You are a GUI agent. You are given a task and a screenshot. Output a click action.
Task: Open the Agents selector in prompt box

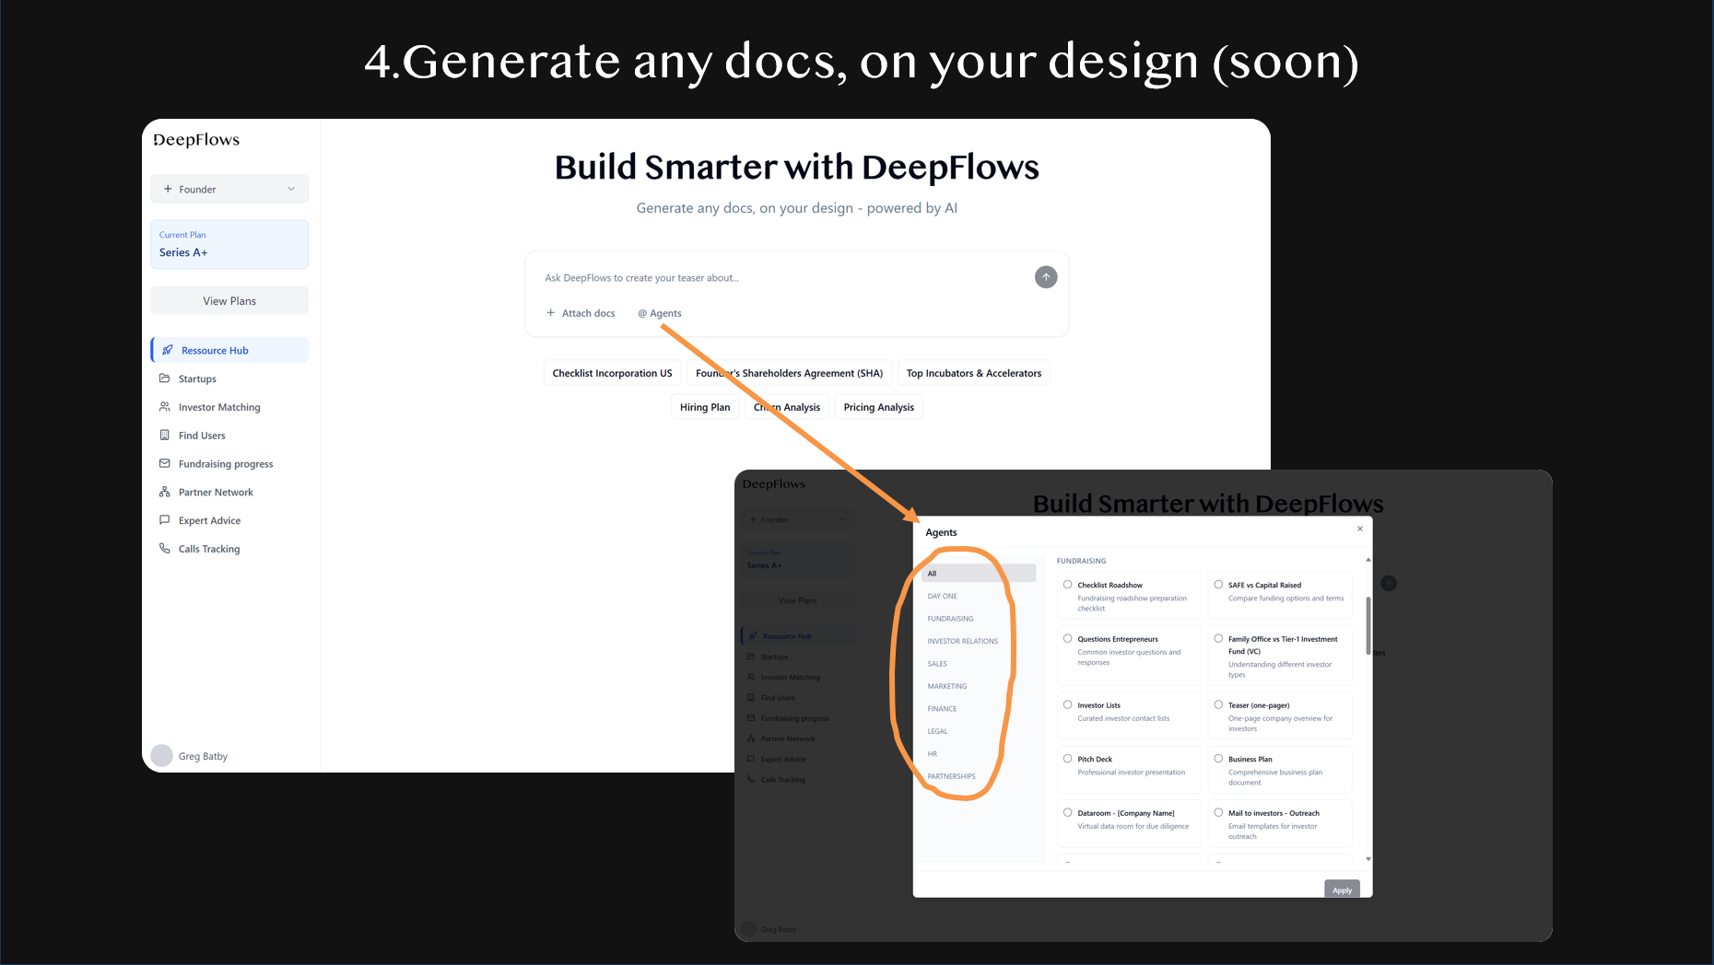660,313
